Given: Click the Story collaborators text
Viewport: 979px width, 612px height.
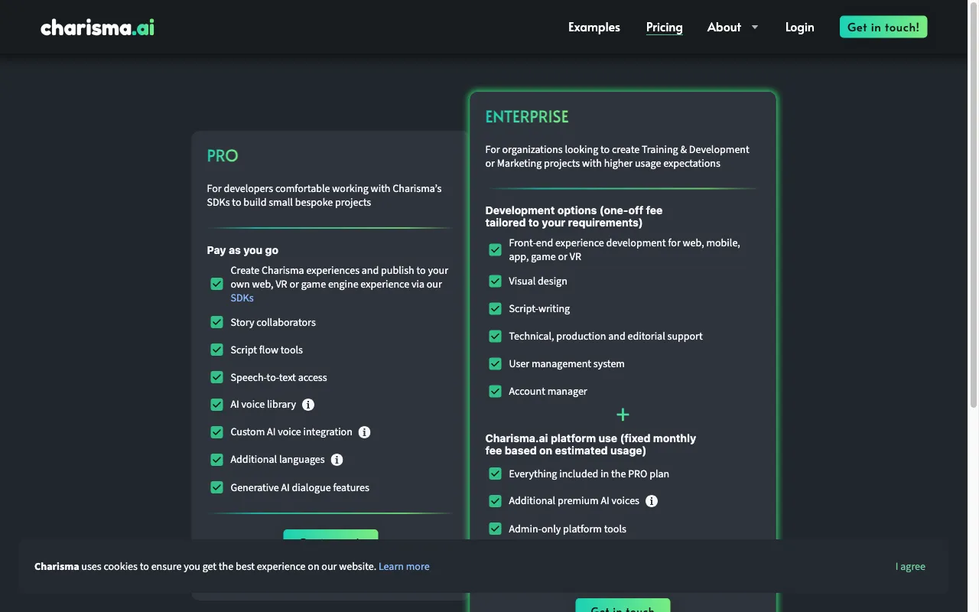Looking at the screenshot, I should (x=273, y=322).
